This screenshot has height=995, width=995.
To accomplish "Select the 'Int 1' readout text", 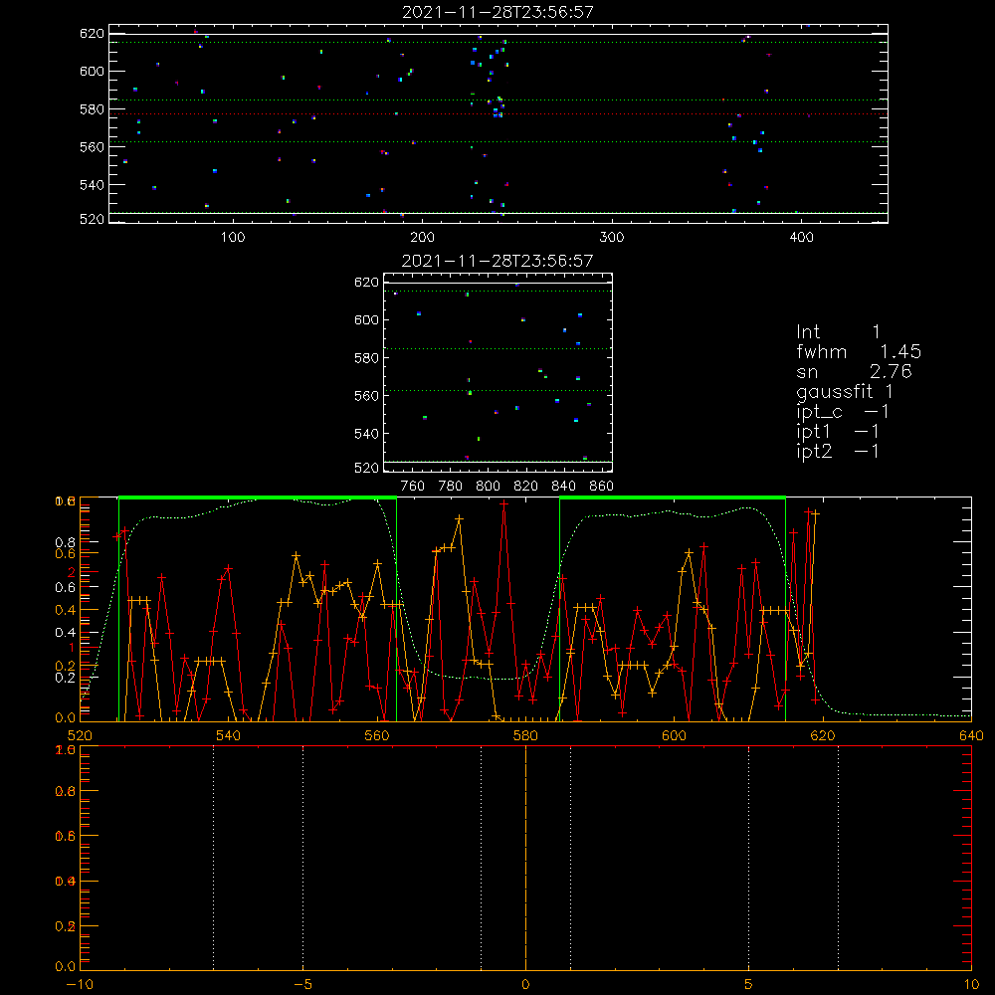I will (x=838, y=332).
